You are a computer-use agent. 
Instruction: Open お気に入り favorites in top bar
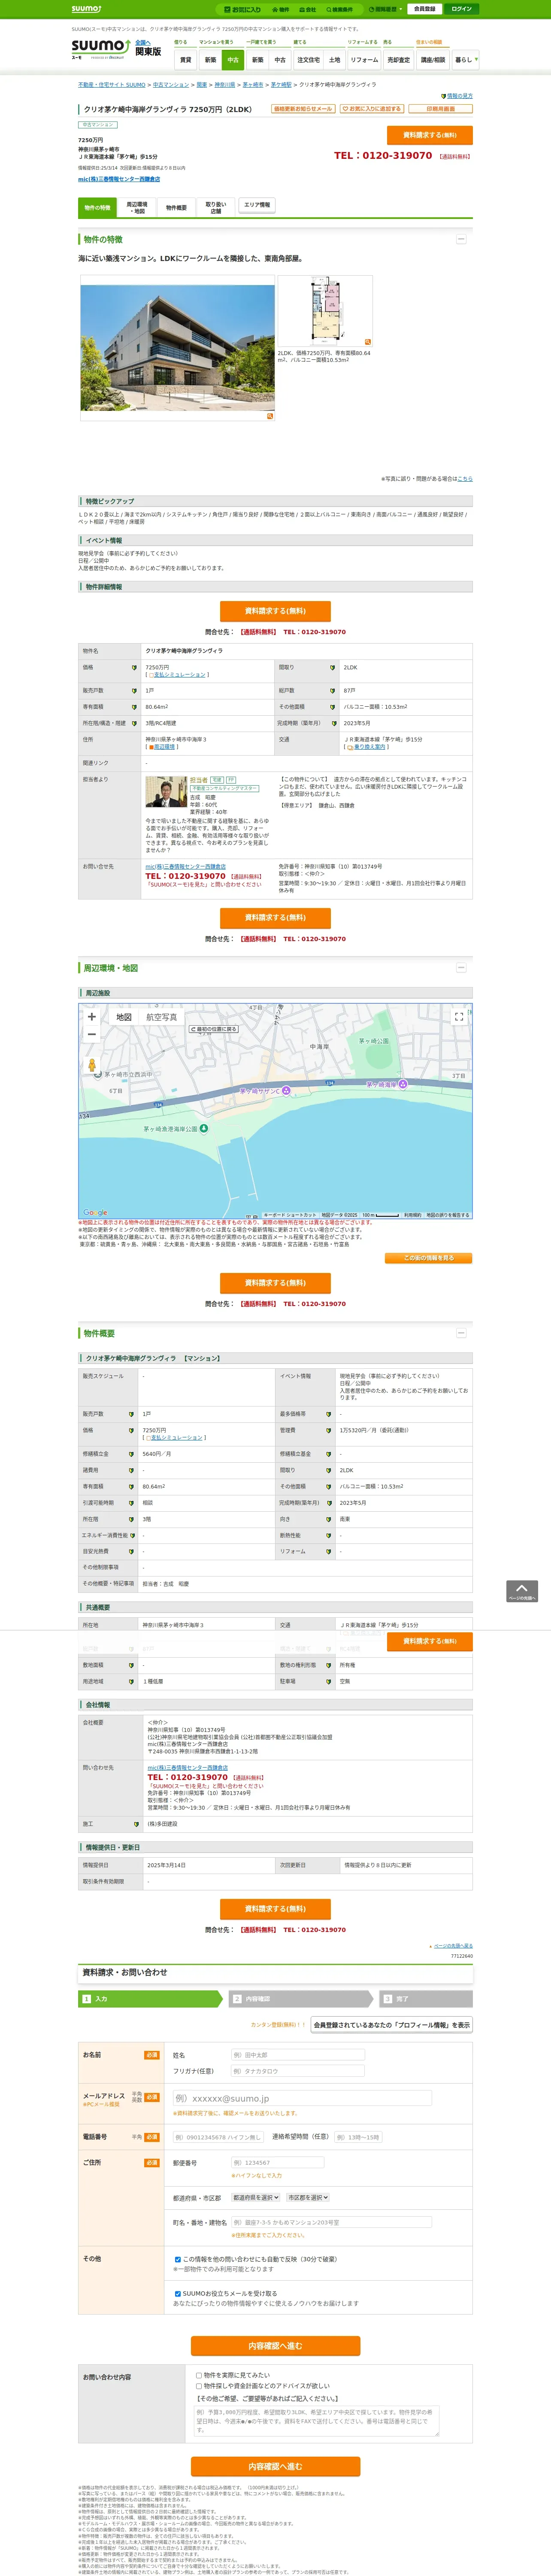tap(243, 9)
